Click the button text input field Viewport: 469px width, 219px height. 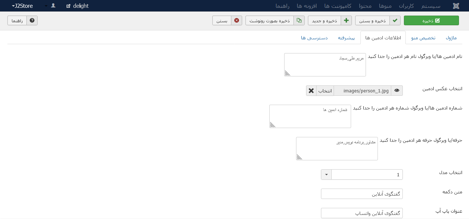[x=362, y=194]
